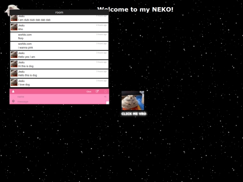243x182 pixels.
Task: Click Jealu's avatar beside 'Hello this is dog'
Action: (x=14, y=73)
